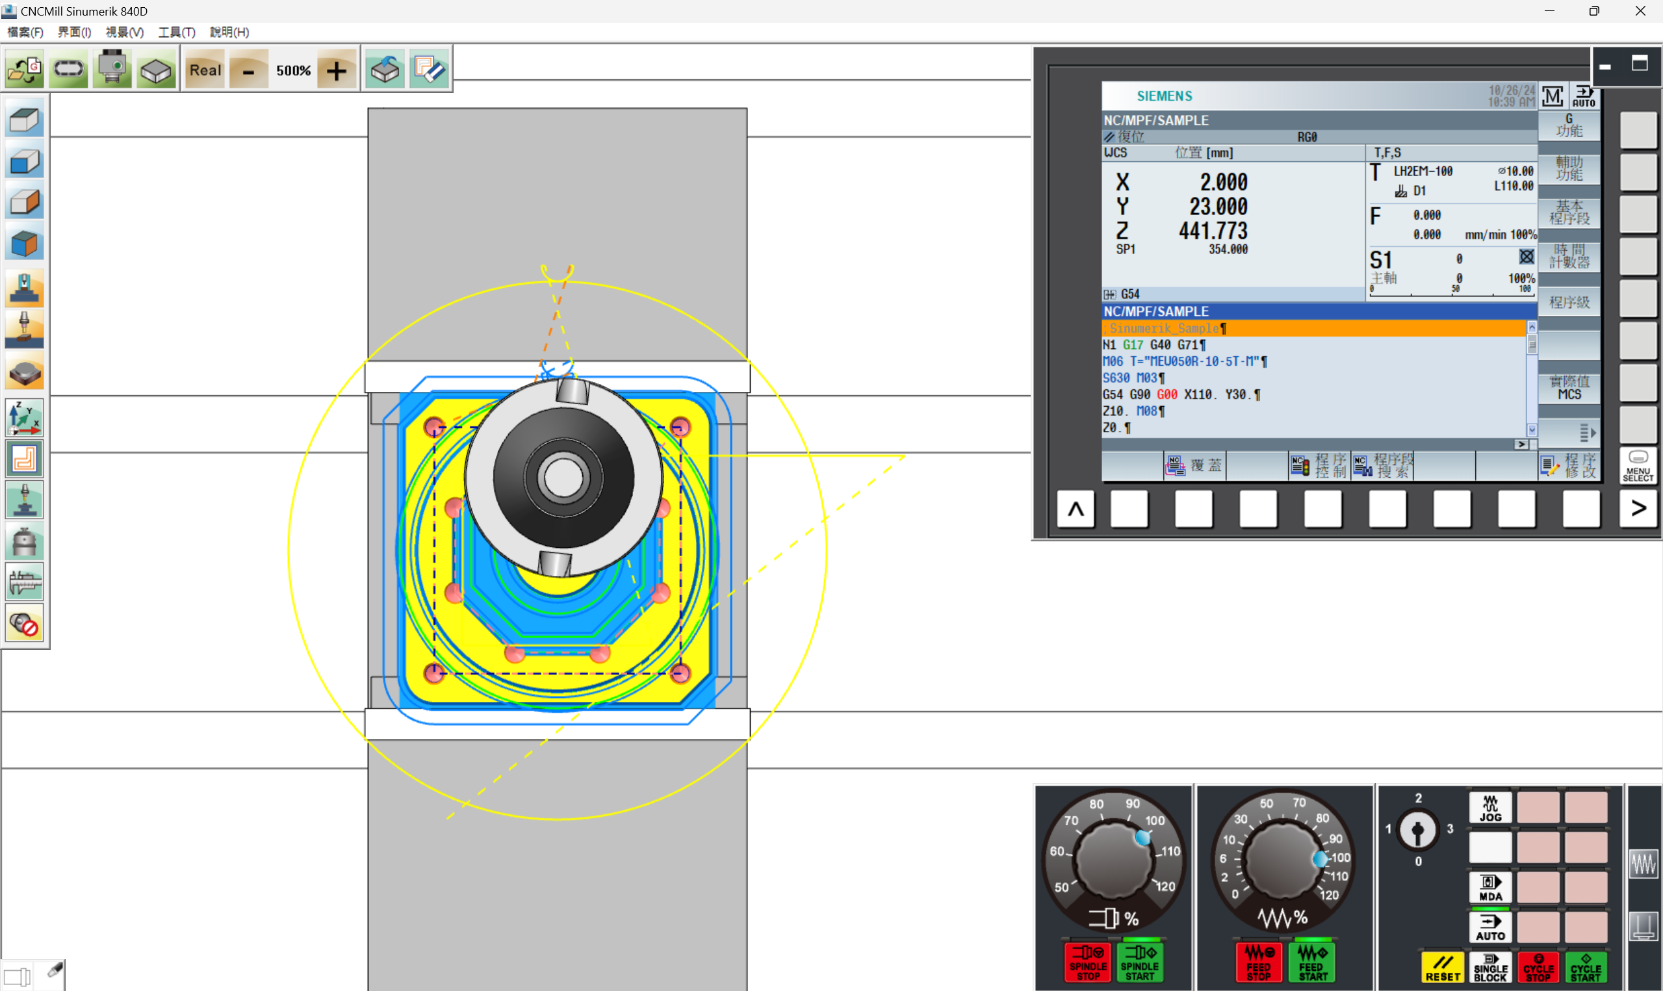Switch to JOG mode
This screenshot has height=991, width=1663.
point(1490,808)
